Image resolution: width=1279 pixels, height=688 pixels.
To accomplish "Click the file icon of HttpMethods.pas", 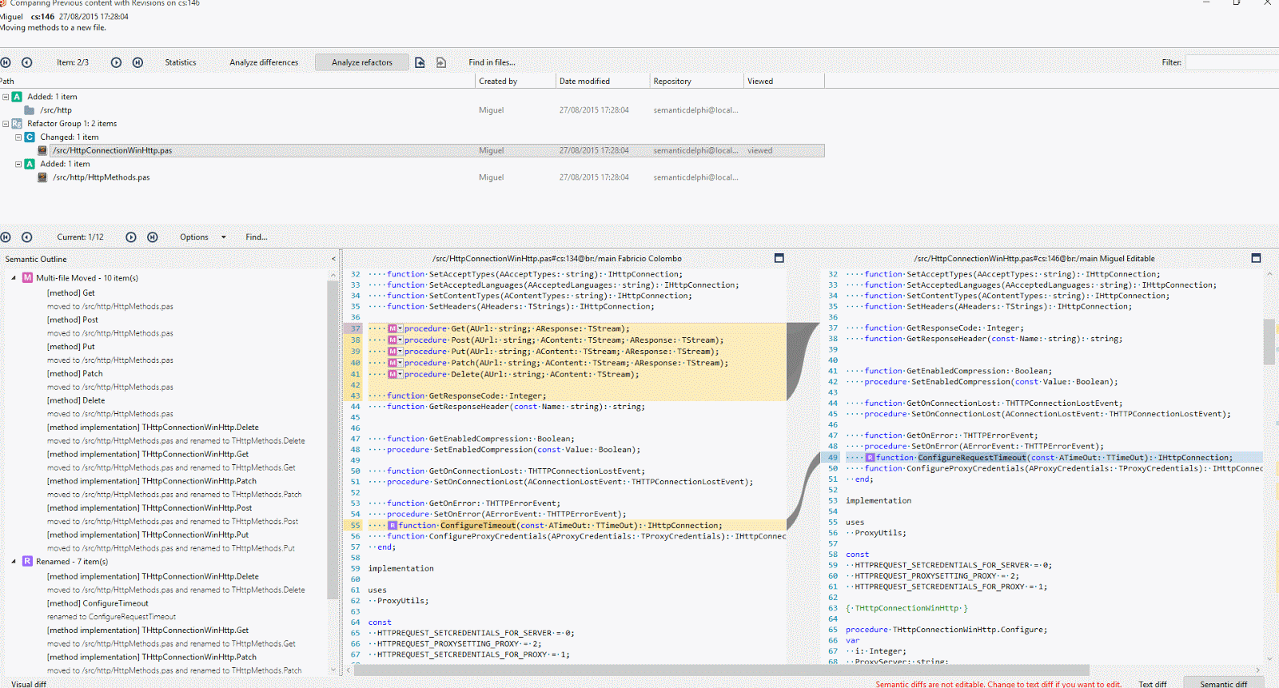I will tap(42, 177).
